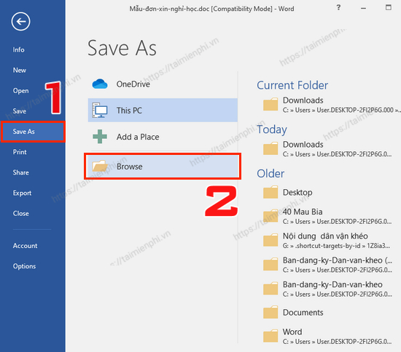401x352 pixels.
Task: Click the This PC computer icon
Action: 100,111
